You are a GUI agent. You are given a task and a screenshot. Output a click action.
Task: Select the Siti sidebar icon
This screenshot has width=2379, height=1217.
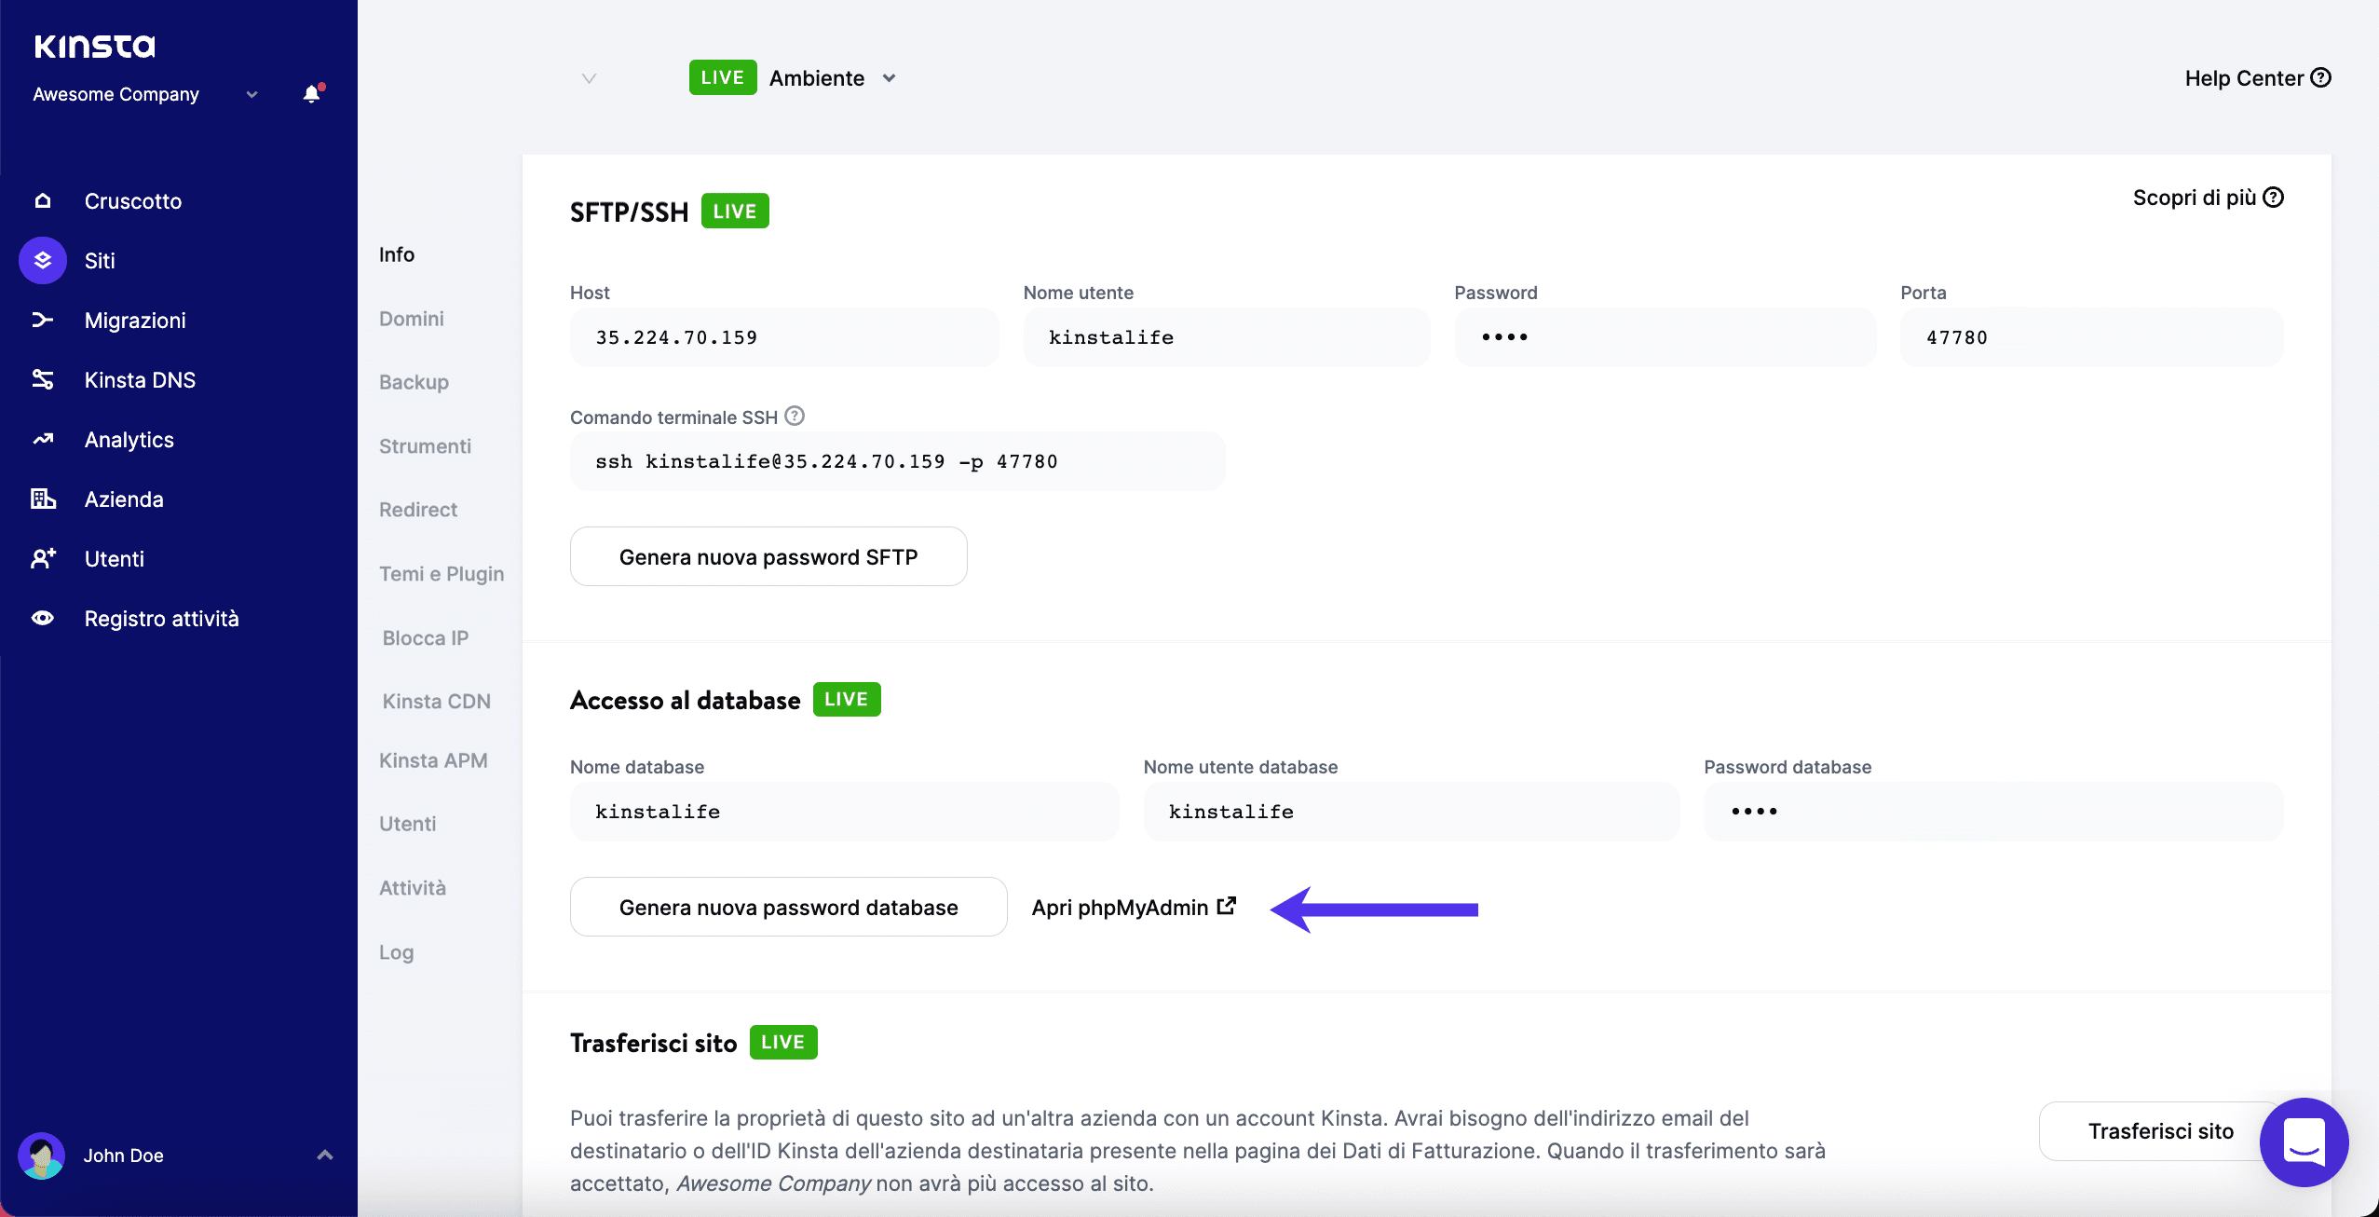42,260
